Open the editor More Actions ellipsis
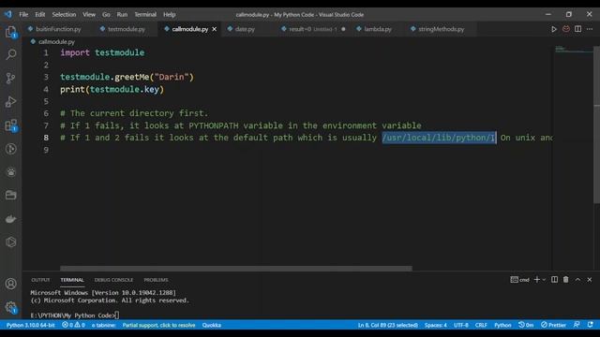600x337 pixels. [590, 29]
